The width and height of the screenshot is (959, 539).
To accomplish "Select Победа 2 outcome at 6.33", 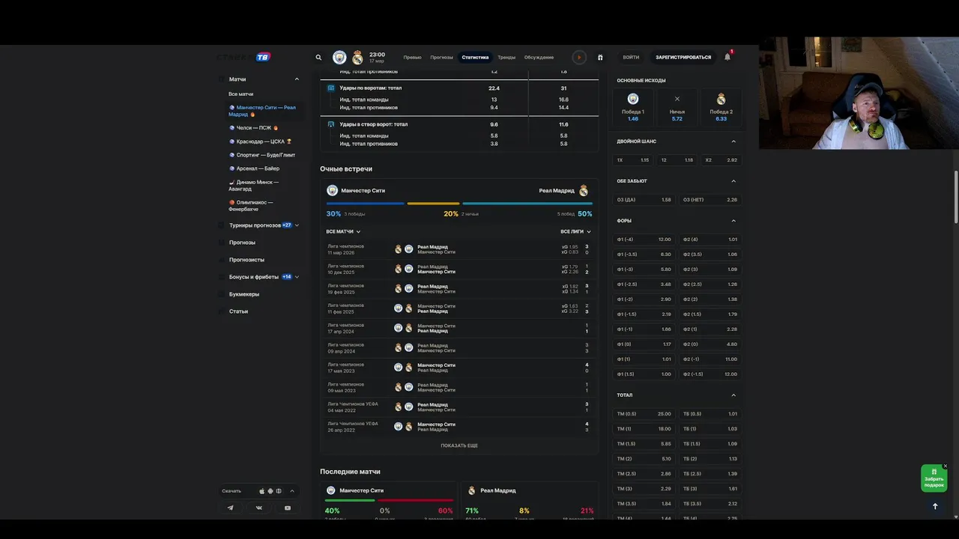I will [x=721, y=108].
